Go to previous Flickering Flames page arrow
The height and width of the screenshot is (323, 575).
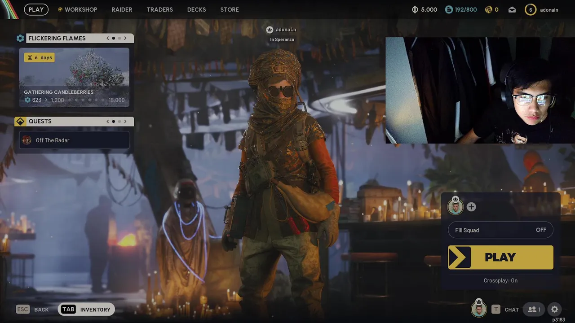click(108, 38)
